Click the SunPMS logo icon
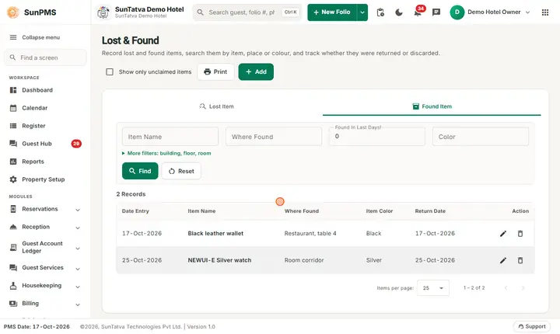Viewport: 560px width, 334px height. tap(13, 12)
